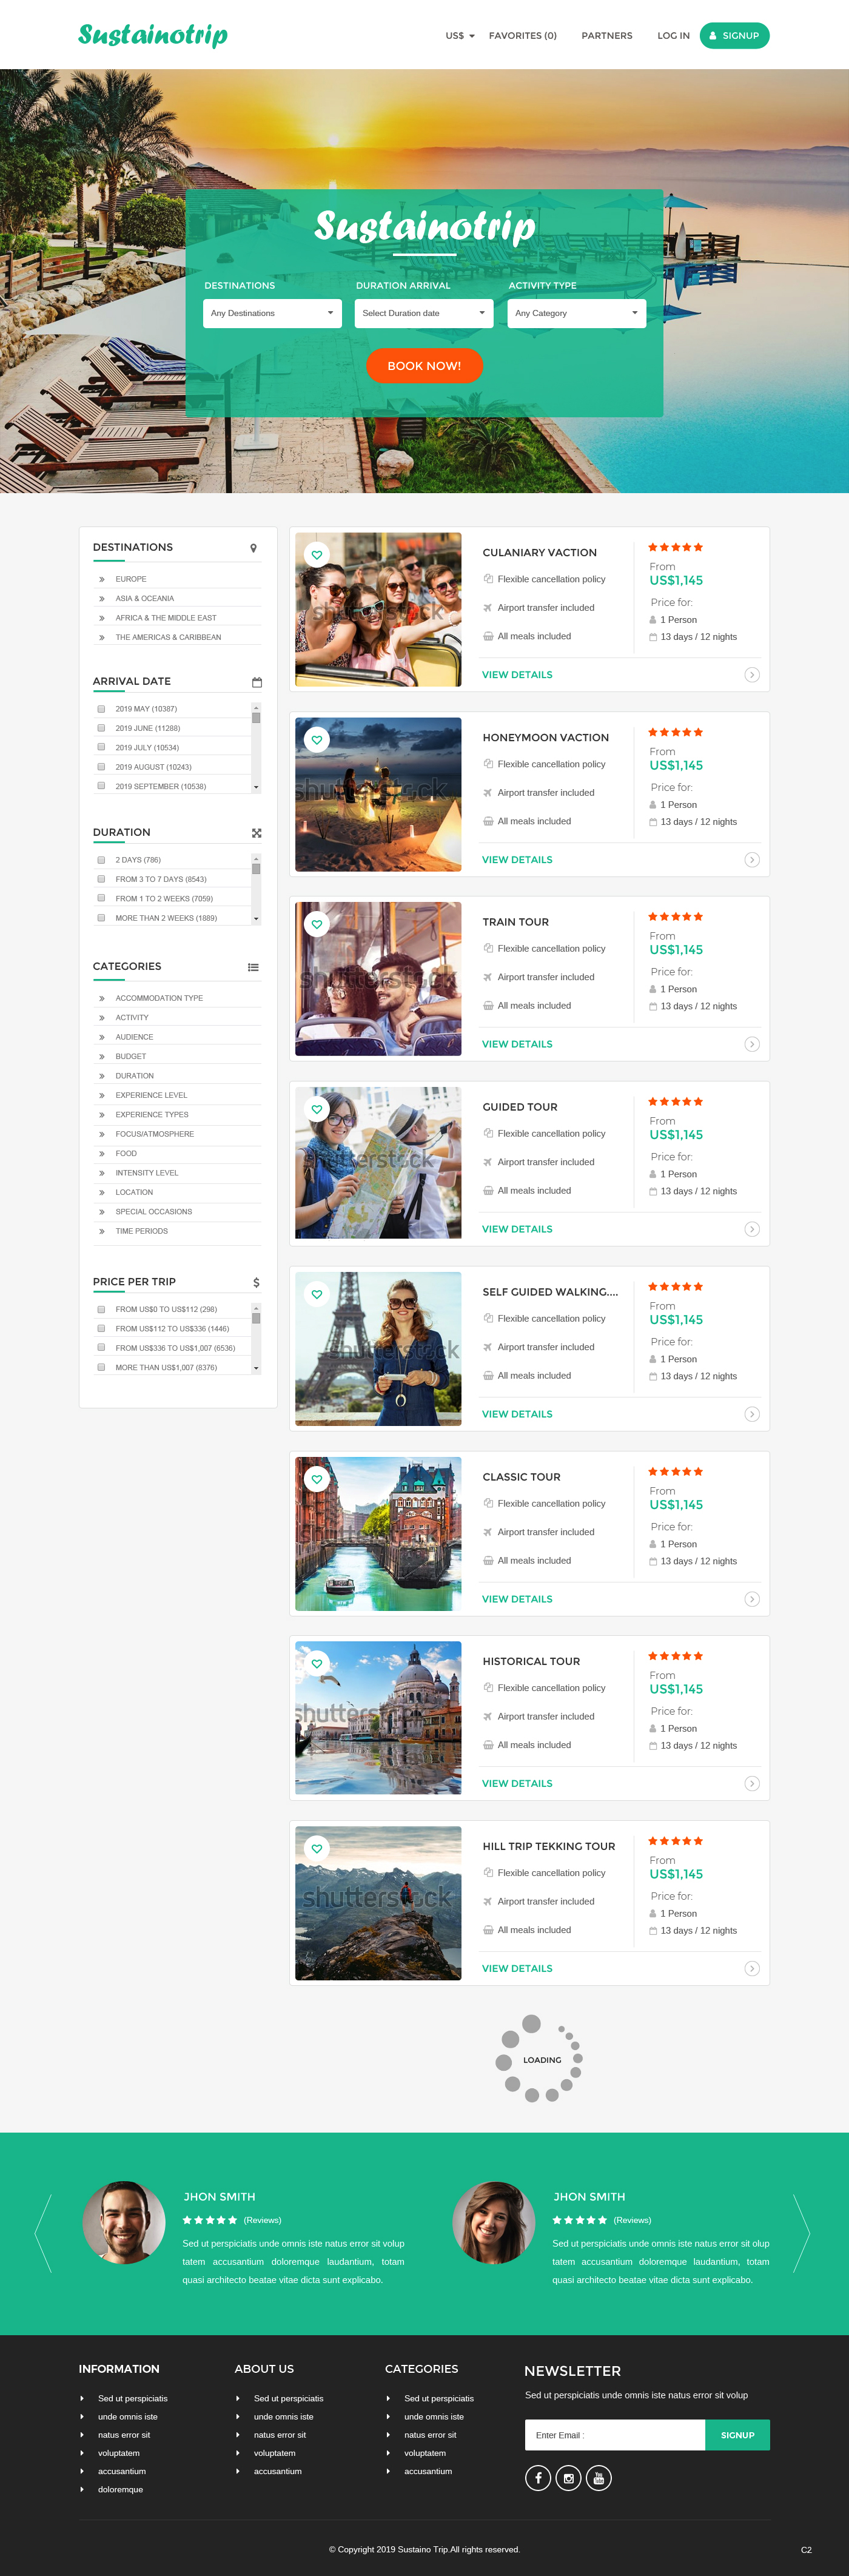Favorite the Culaniary Vaction trip with heart icon

[317, 555]
